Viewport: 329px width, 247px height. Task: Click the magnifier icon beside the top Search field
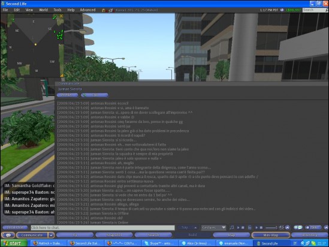coord(327,10)
